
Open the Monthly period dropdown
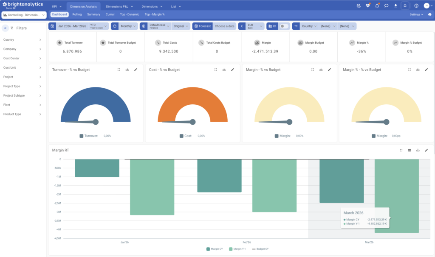128,26
